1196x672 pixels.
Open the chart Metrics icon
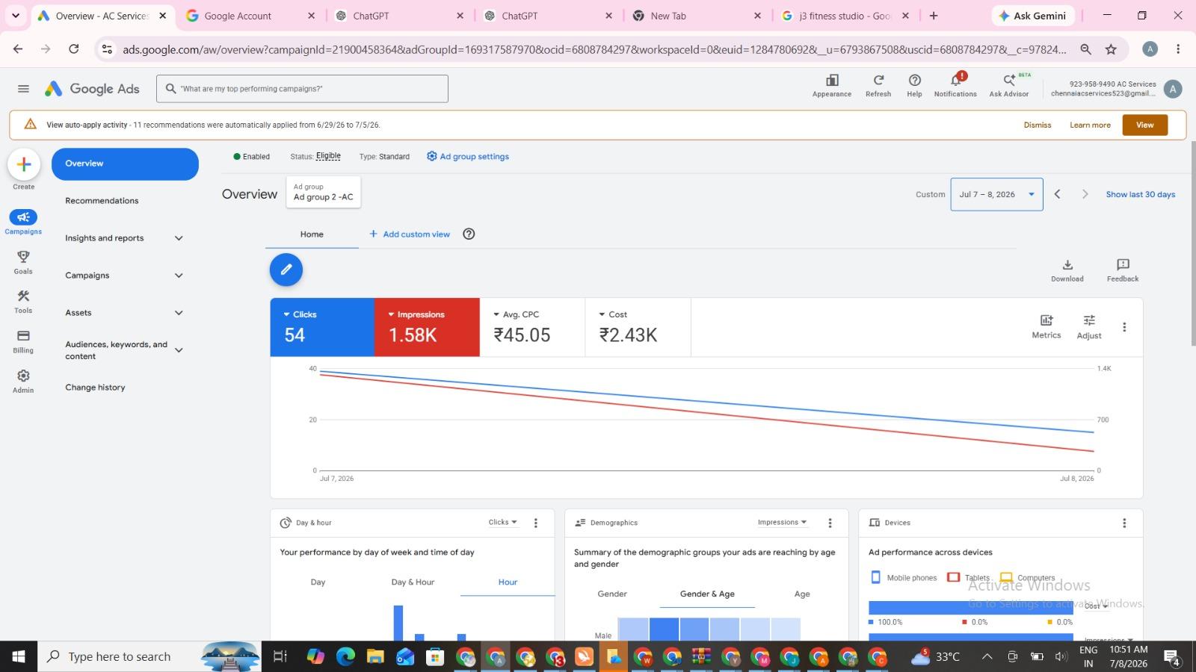point(1046,320)
